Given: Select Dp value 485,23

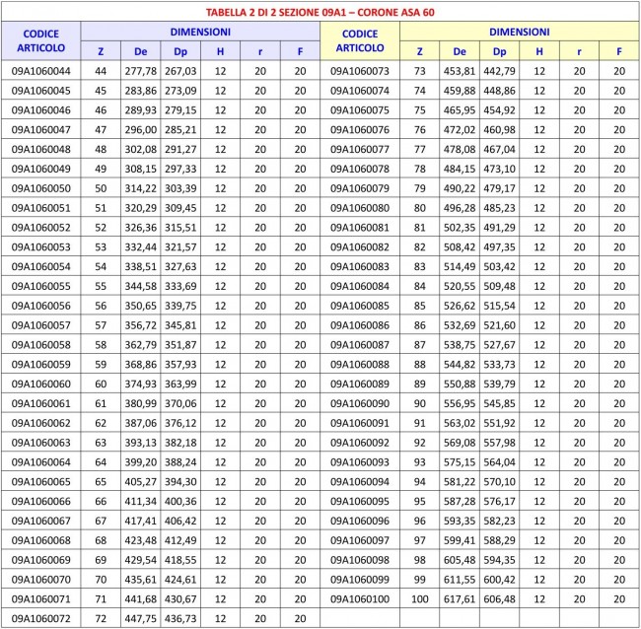Looking at the screenshot, I should pyautogui.click(x=500, y=208).
